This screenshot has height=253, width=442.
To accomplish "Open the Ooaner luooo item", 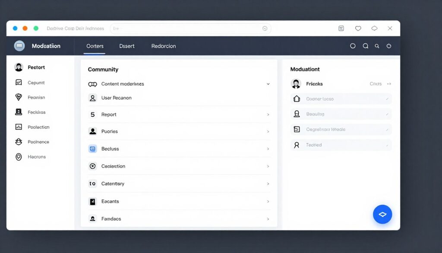I will pos(341,99).
